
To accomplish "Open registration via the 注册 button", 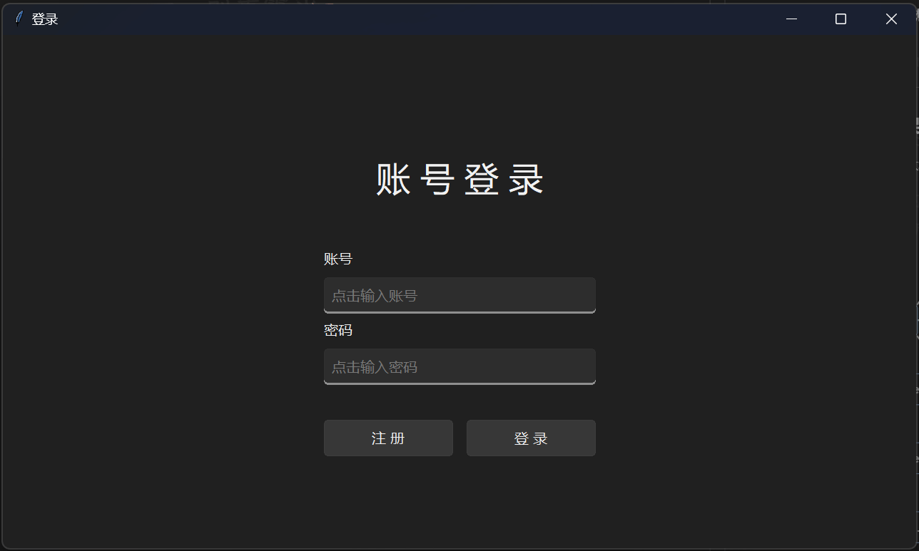I will [388, 438].
